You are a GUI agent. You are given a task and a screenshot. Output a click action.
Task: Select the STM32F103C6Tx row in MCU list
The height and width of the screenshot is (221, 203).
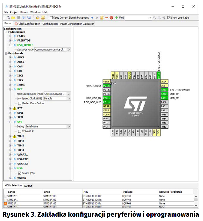coord(92,200)
